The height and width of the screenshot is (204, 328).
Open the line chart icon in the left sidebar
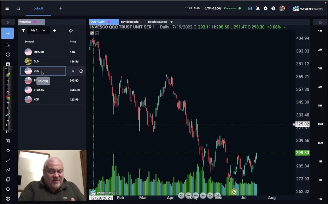tap(8, 160)
